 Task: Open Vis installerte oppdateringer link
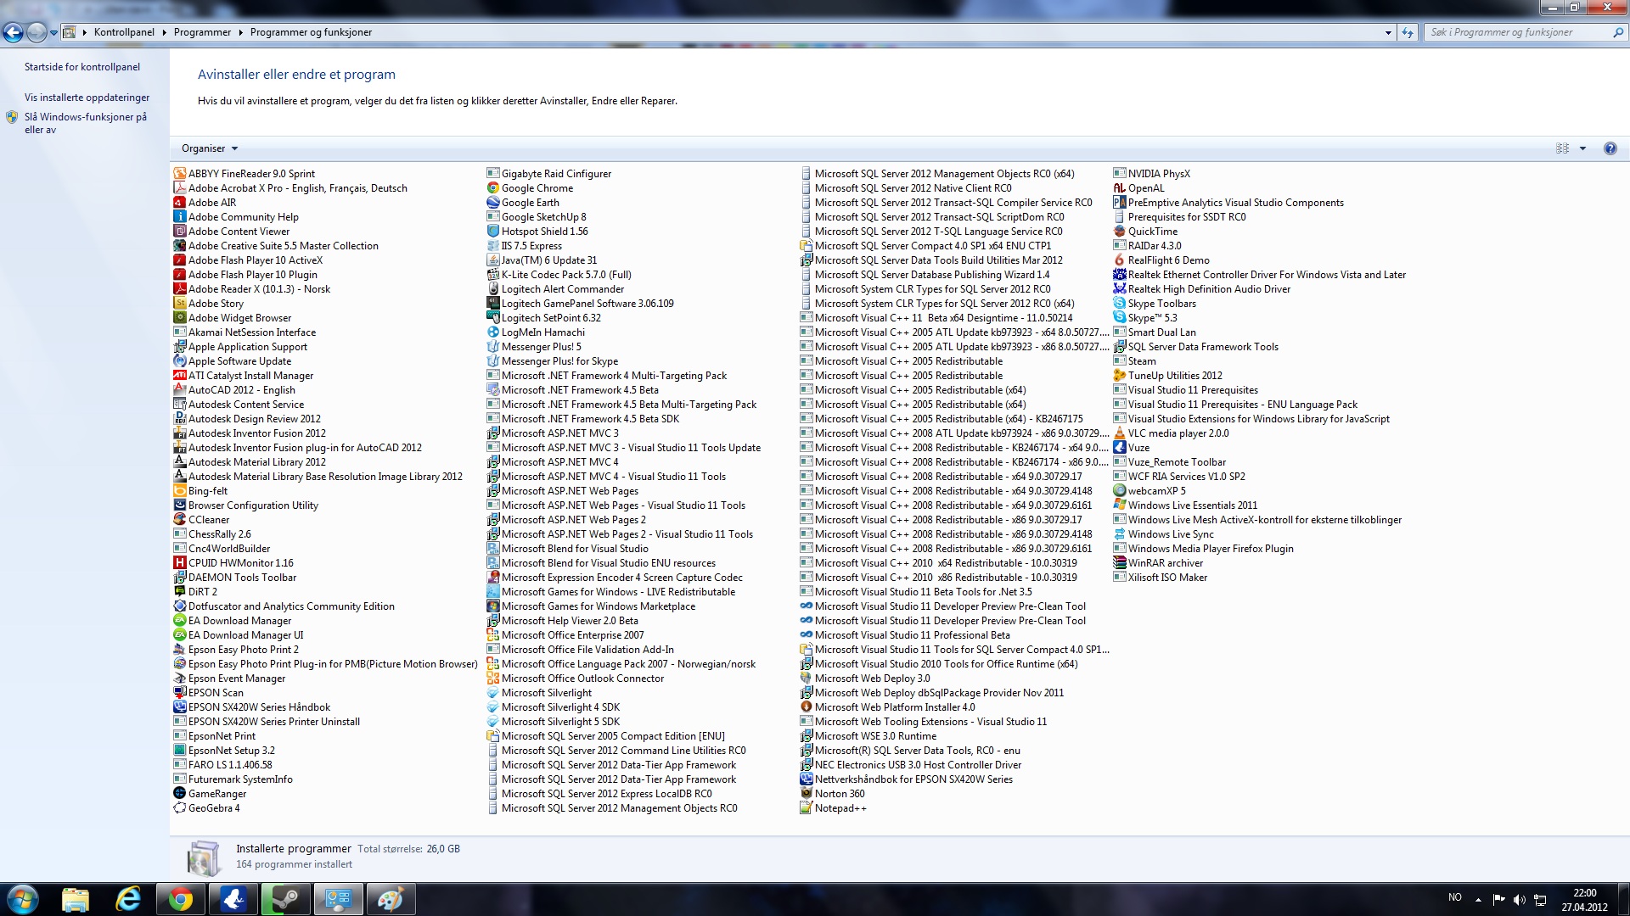click(87, 98)
